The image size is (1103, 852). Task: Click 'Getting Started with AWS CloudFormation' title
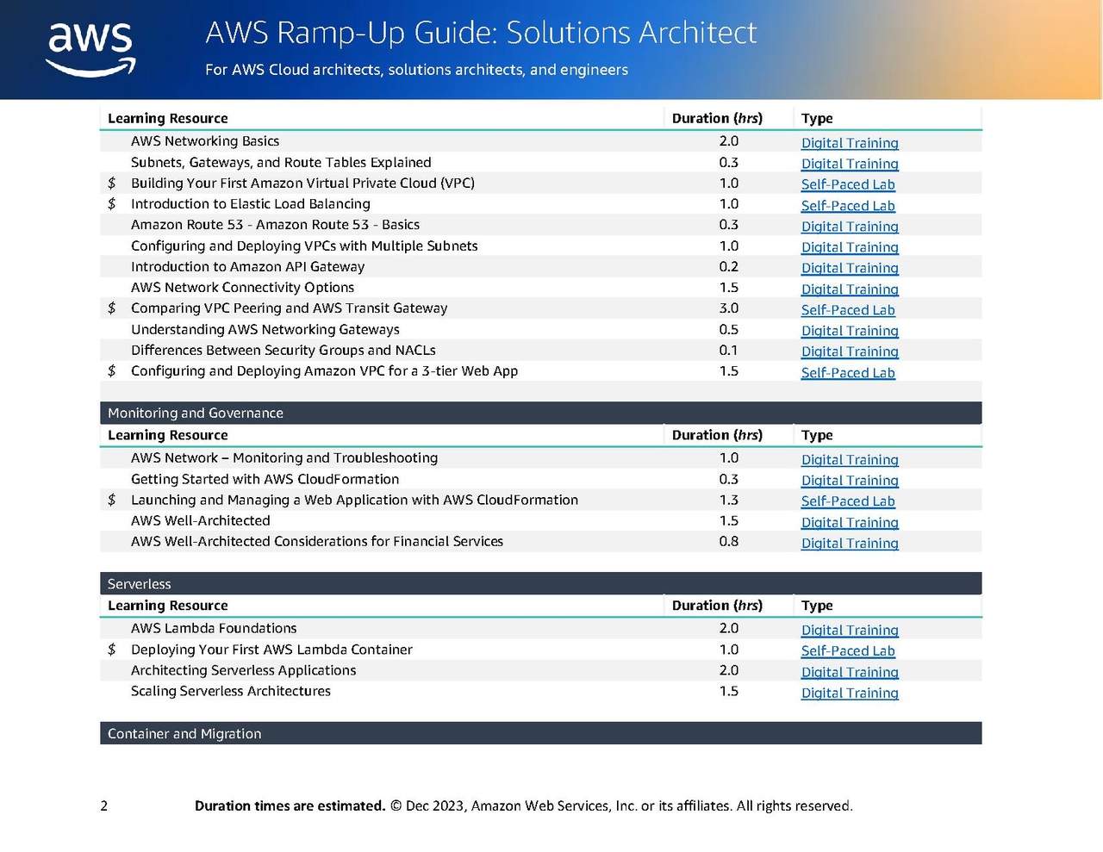point(265,479)
